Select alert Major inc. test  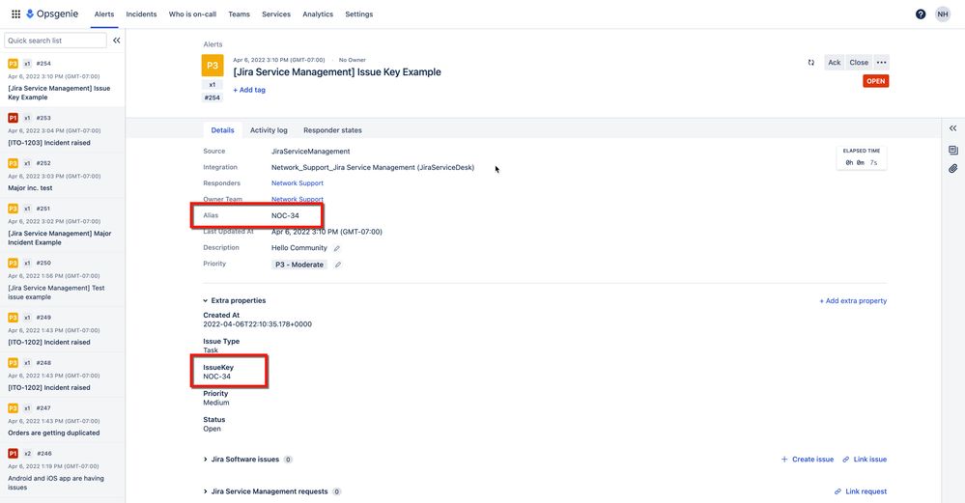[62, 176]
